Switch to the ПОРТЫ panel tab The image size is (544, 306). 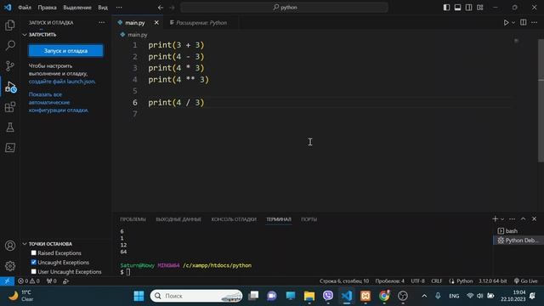[309, 219]
